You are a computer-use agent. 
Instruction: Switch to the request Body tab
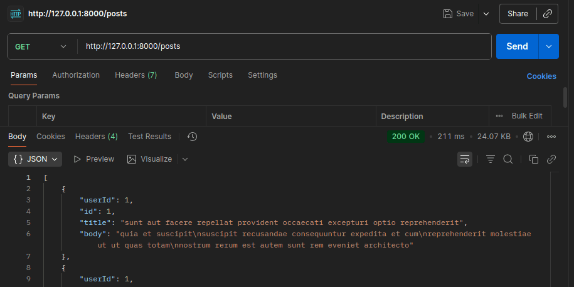184,75
